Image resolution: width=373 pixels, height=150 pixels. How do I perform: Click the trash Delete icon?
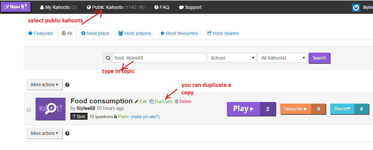[176, 102]
